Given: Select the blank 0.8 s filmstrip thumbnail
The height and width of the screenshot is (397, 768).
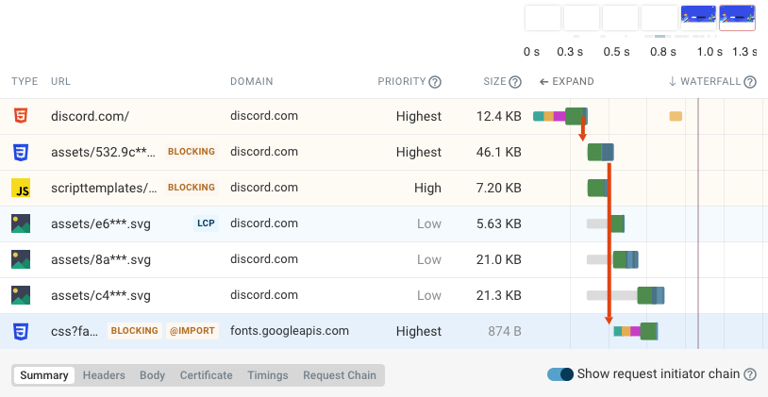Looking at the screenshot, I should coord(659,18).
